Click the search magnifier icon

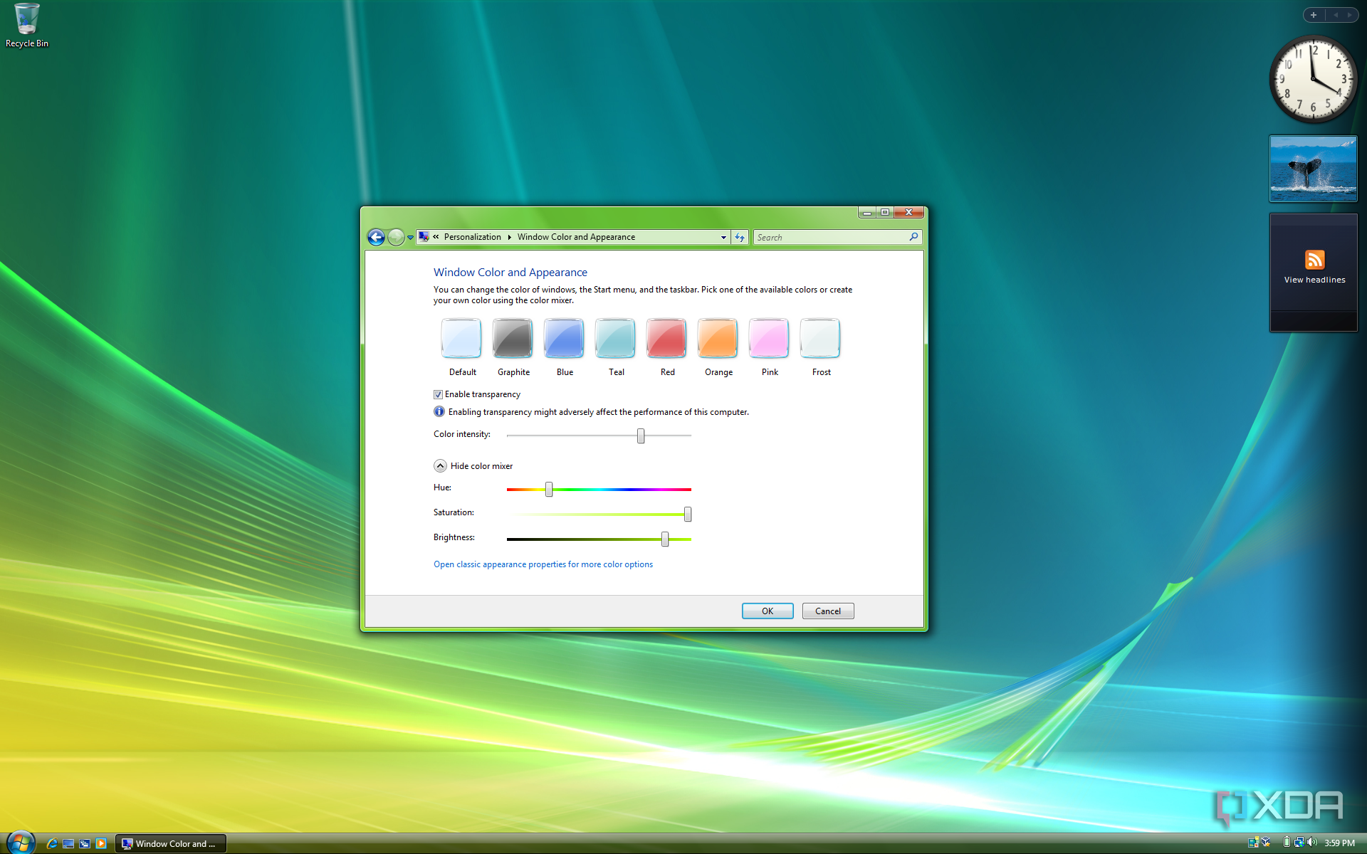coord(913,237)
